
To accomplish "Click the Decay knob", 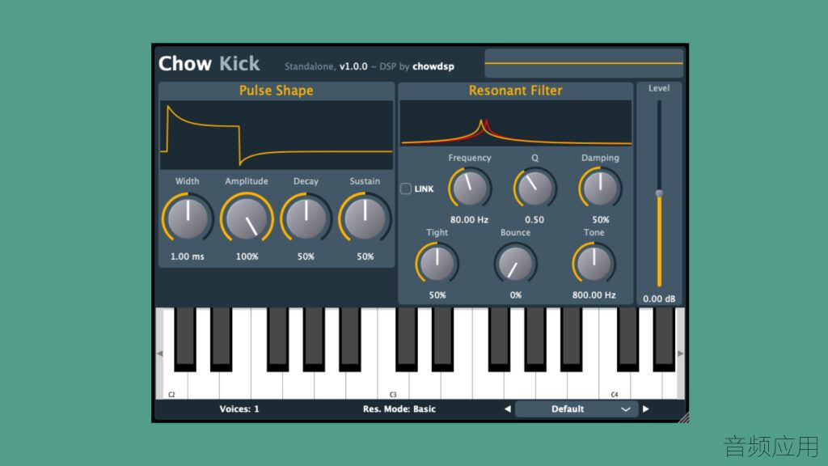I will tap(306, 218).
